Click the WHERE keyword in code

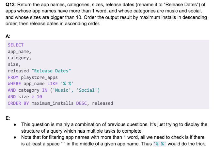[14, 84]
